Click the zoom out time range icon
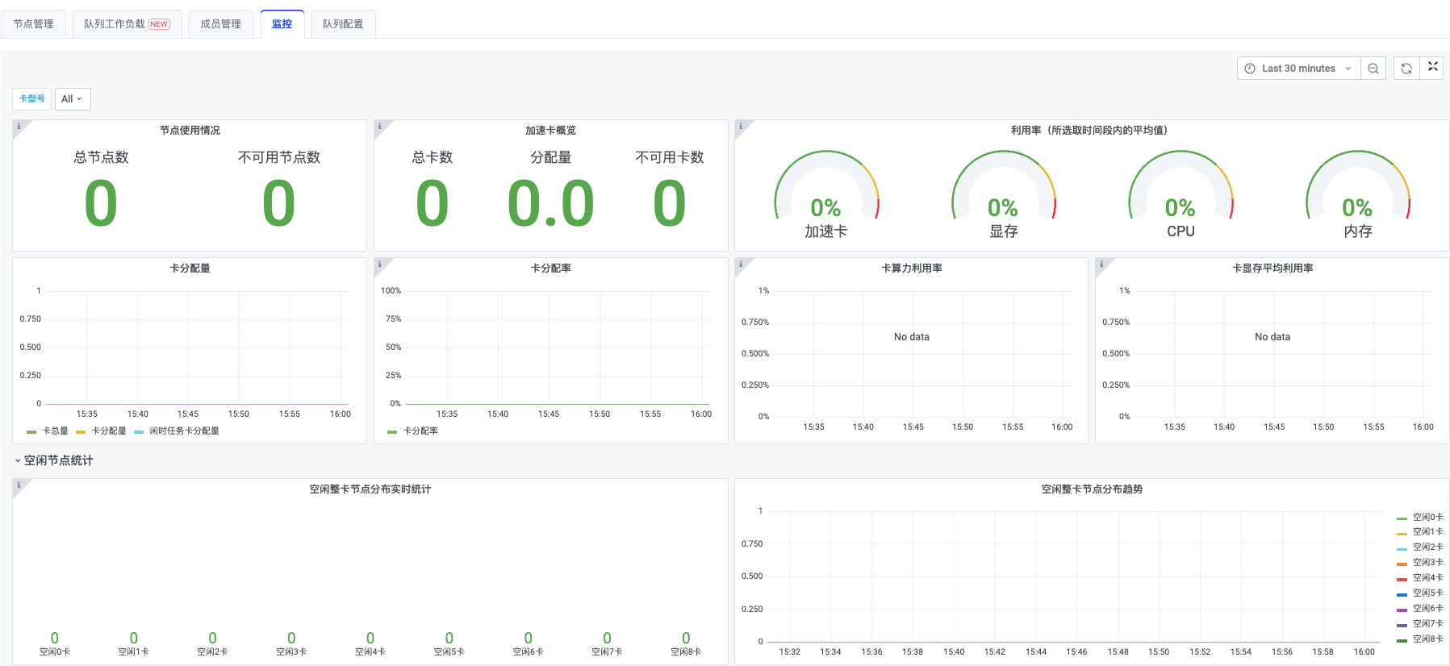The image size is (1450, 666). [1373, 69]
